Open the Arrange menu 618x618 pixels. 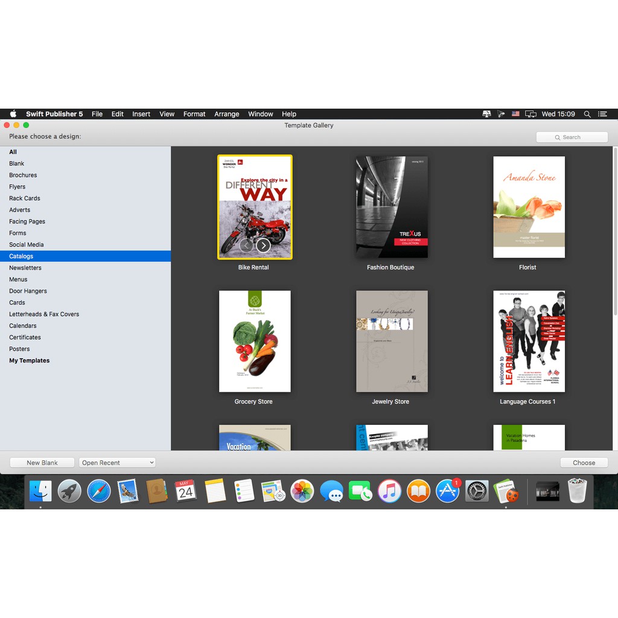227,114
